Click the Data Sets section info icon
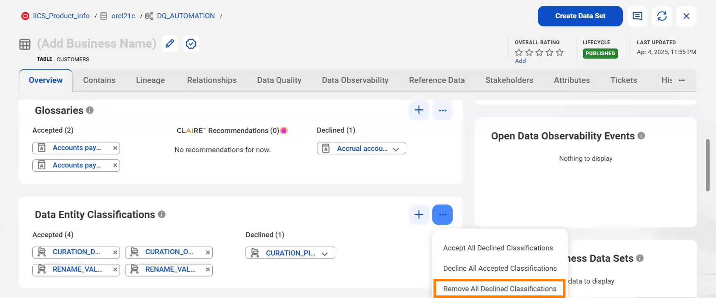Viewport: 716px width, 298px height. click(640, 258)
